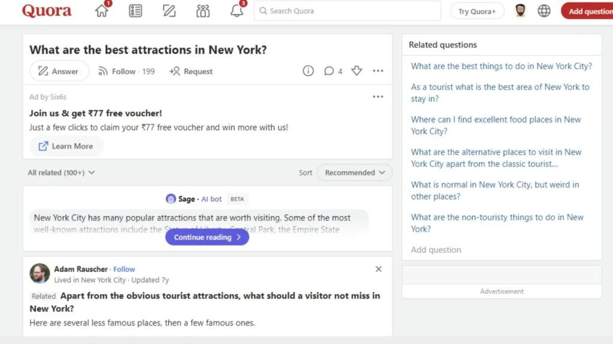This screenshot has height=344, width=613.
Task: Click the Try Quora+ button
Action: tap(477, 11)
